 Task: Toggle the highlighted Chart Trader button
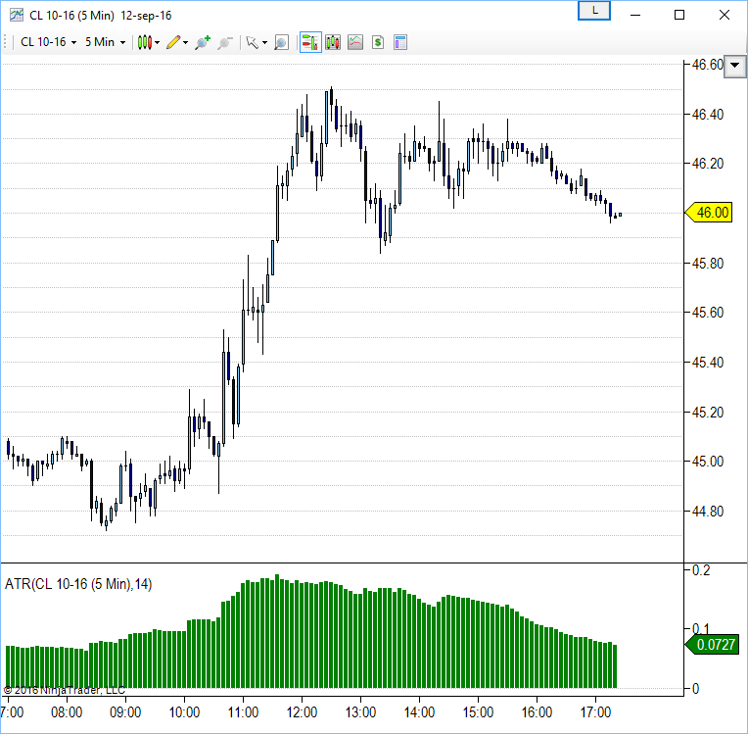[309, 42]
